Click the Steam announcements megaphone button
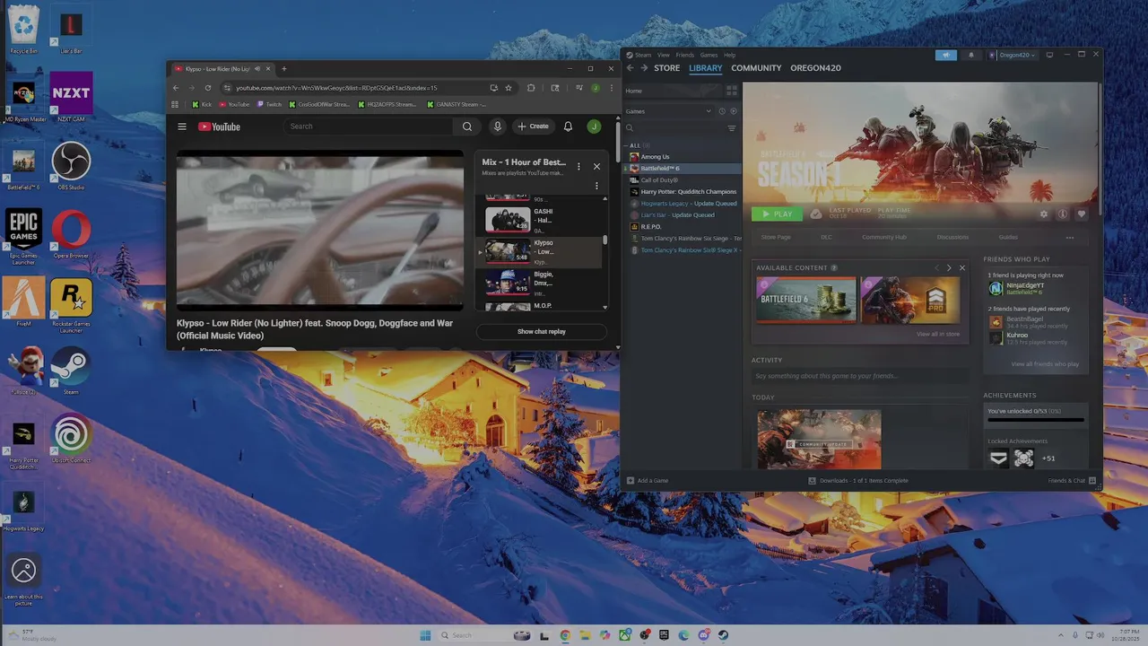 point(946,55)
